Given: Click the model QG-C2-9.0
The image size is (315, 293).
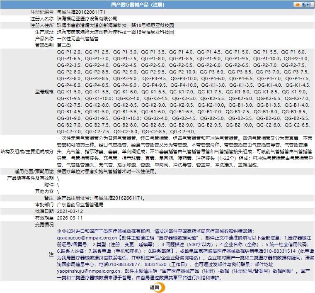Looking at the screenshot, I should pyautogui.click(x=182, y=132).
